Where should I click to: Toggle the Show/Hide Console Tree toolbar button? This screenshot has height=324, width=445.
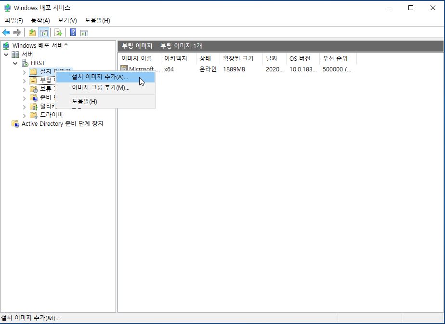44,33
